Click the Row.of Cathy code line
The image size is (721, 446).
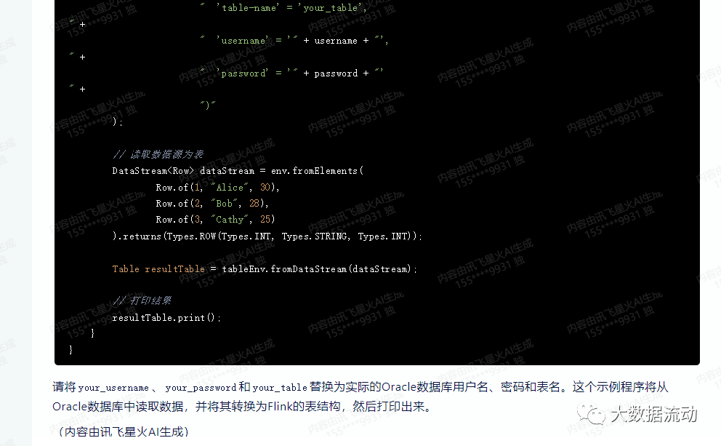(x=215, y=220)
